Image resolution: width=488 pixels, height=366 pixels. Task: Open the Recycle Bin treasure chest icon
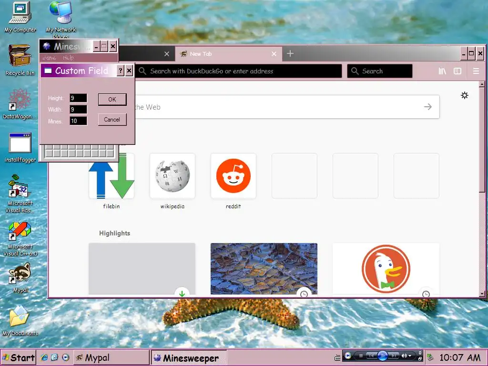(20, 60)
